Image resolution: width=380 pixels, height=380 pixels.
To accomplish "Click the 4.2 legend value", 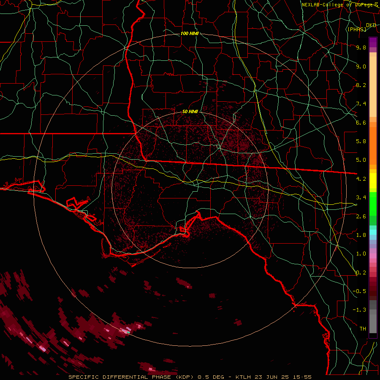I will [x=361, y=179].
